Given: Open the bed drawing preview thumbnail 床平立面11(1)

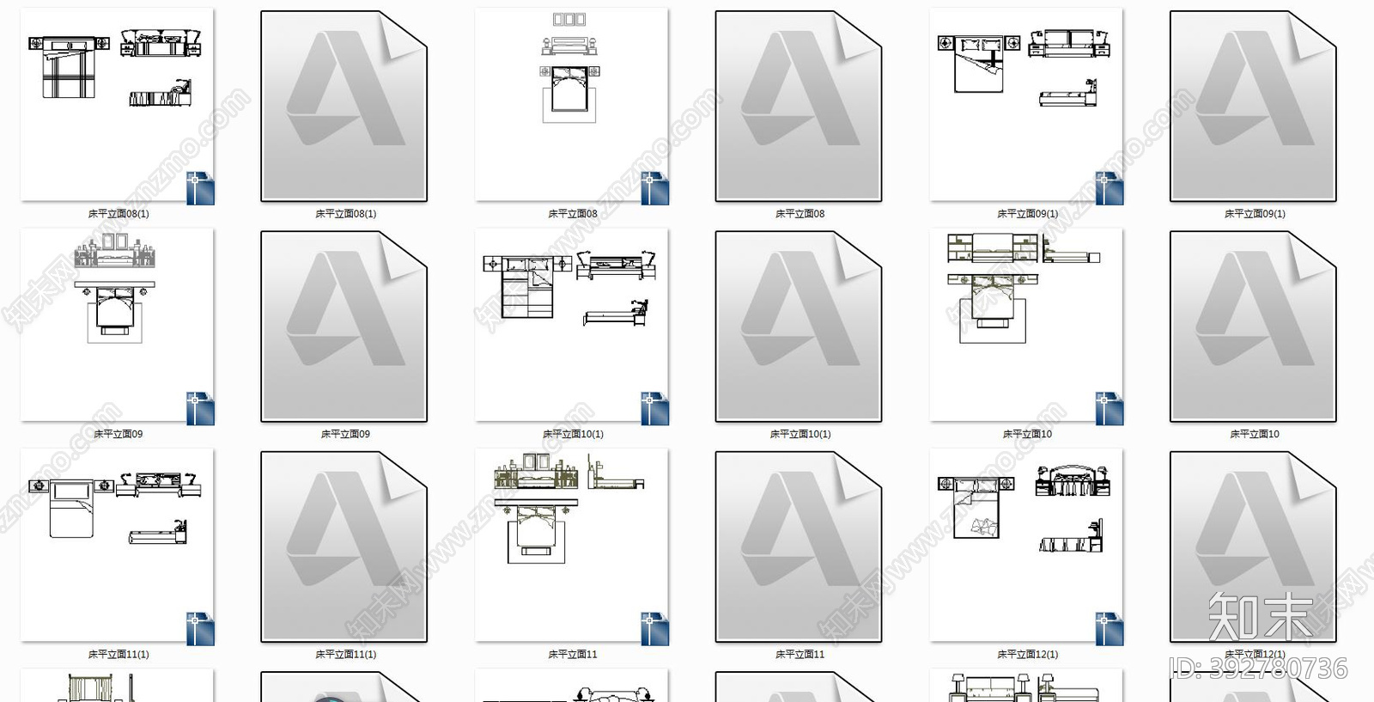Looking at the screenshot, I should pyautogui.click(x=118, y=546).
